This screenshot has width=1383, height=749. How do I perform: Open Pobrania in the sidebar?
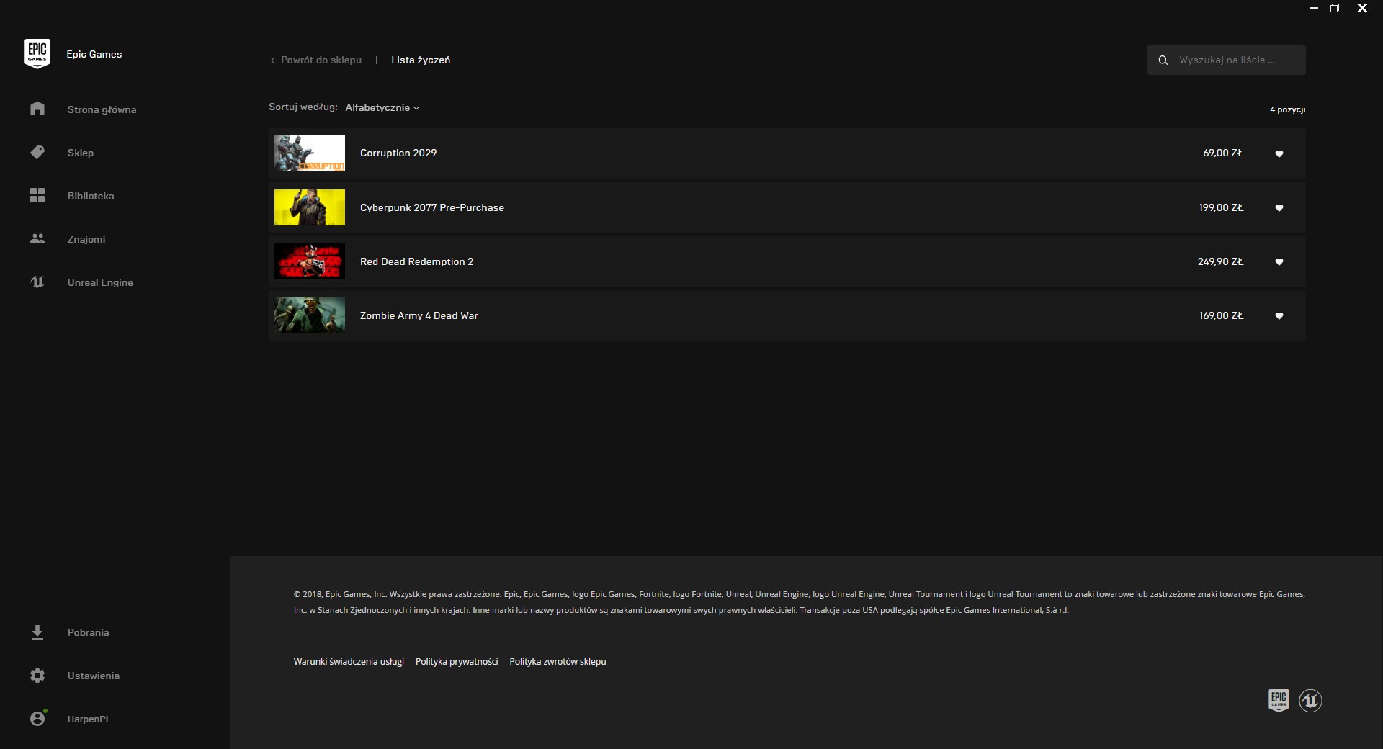pos(89,632)
